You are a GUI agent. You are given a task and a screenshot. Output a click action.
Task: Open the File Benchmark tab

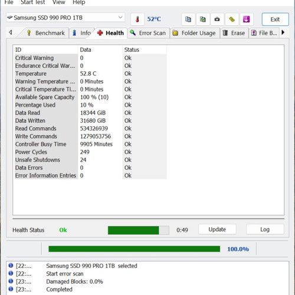[x=264, y=33]
